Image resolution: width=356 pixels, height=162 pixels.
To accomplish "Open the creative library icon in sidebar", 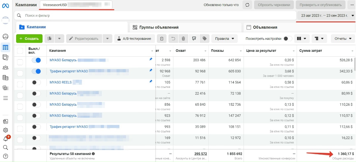I will [6, 88].
